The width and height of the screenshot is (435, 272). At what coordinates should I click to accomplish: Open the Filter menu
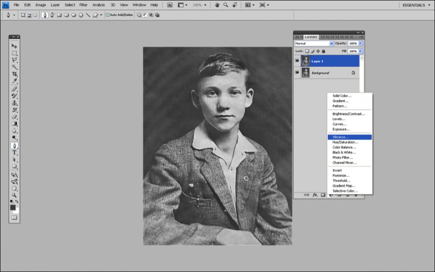click(x=84, y=5)
